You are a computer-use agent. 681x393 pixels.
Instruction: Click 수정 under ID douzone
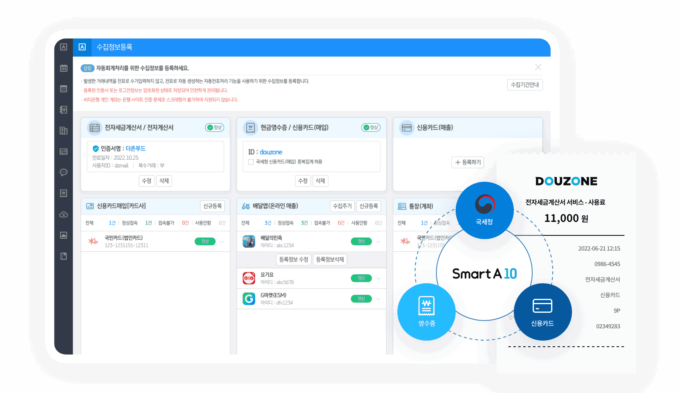[x=303, y=181]
